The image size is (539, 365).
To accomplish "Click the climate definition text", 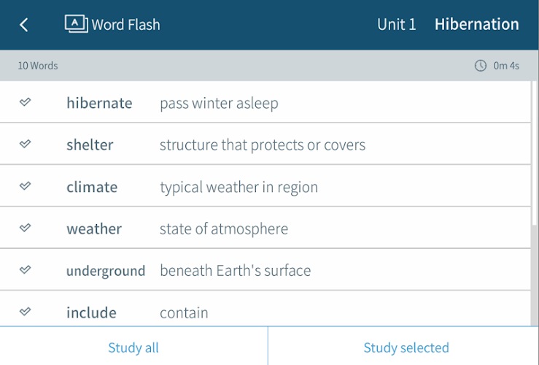I will (x=239, y=187).
